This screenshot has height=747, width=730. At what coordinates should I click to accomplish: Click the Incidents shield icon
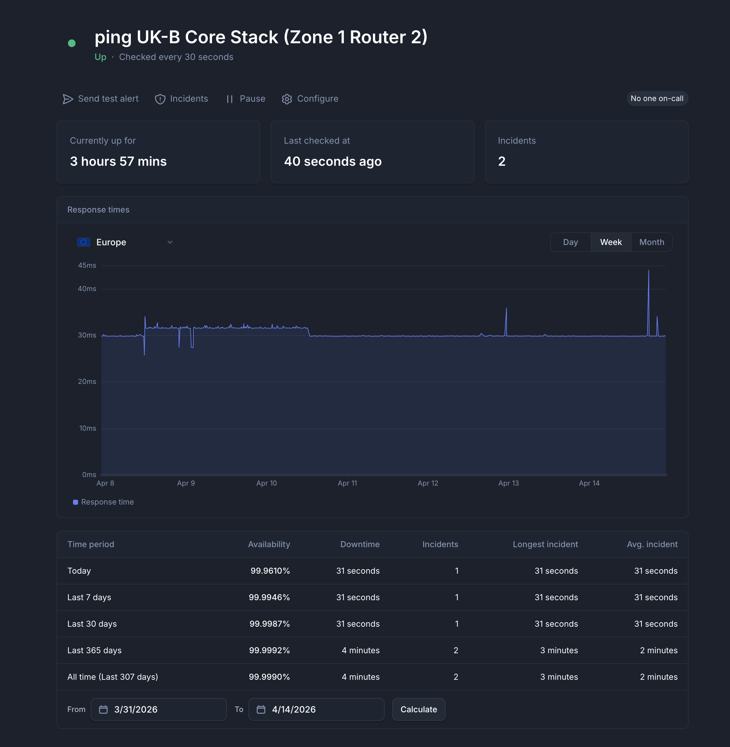(160, 99)
